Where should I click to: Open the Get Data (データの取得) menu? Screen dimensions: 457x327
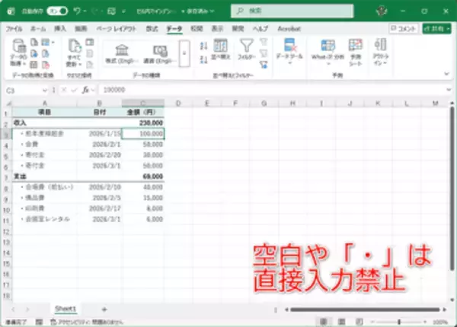click(x=18, y=53)
